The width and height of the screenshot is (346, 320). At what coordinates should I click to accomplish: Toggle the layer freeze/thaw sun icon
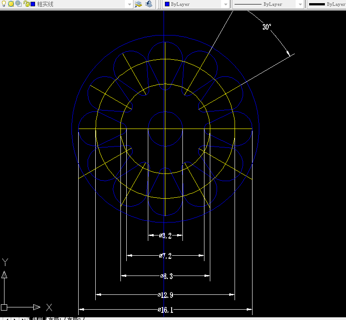(11, 4)
